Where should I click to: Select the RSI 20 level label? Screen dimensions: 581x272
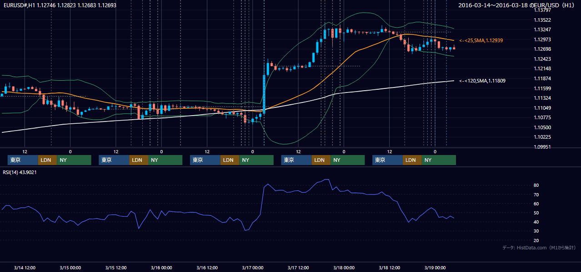click(536, 240)
